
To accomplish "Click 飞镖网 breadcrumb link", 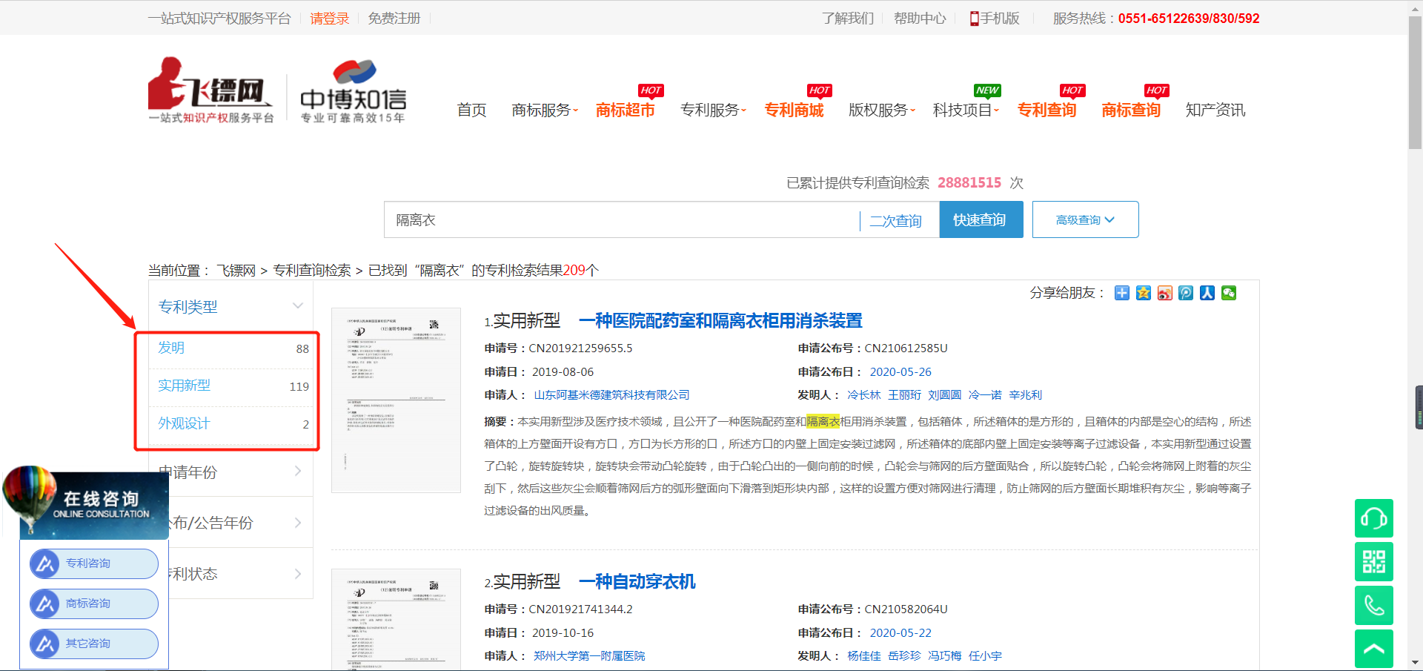I will click(236, 271).
